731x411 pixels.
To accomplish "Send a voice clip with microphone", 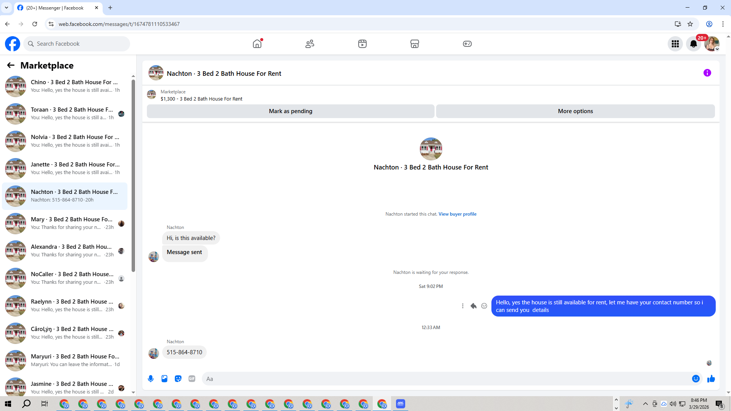I will coord(151,379).
